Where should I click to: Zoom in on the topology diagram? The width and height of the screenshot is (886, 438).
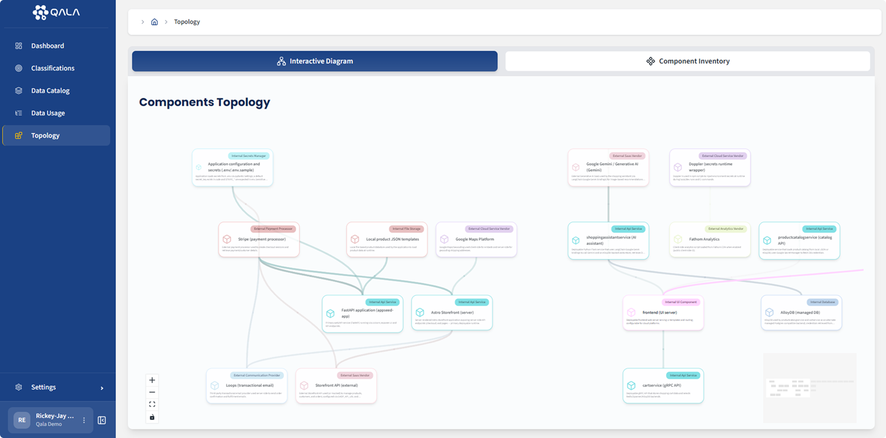click(x=152, y=380)
